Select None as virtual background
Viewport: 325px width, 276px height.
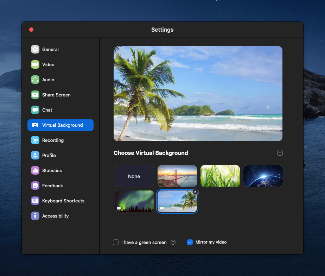click(x=134, y=176)
